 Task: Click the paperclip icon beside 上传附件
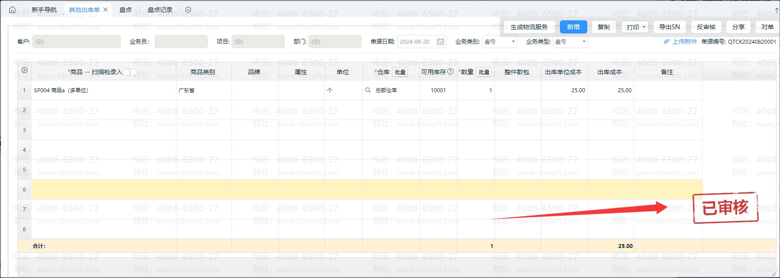pos(666,41)
